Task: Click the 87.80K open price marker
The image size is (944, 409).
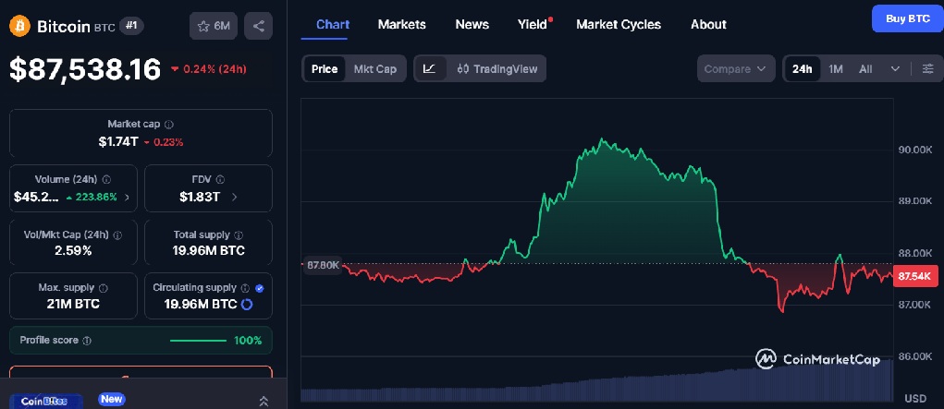Action: [x=323, y=265]
